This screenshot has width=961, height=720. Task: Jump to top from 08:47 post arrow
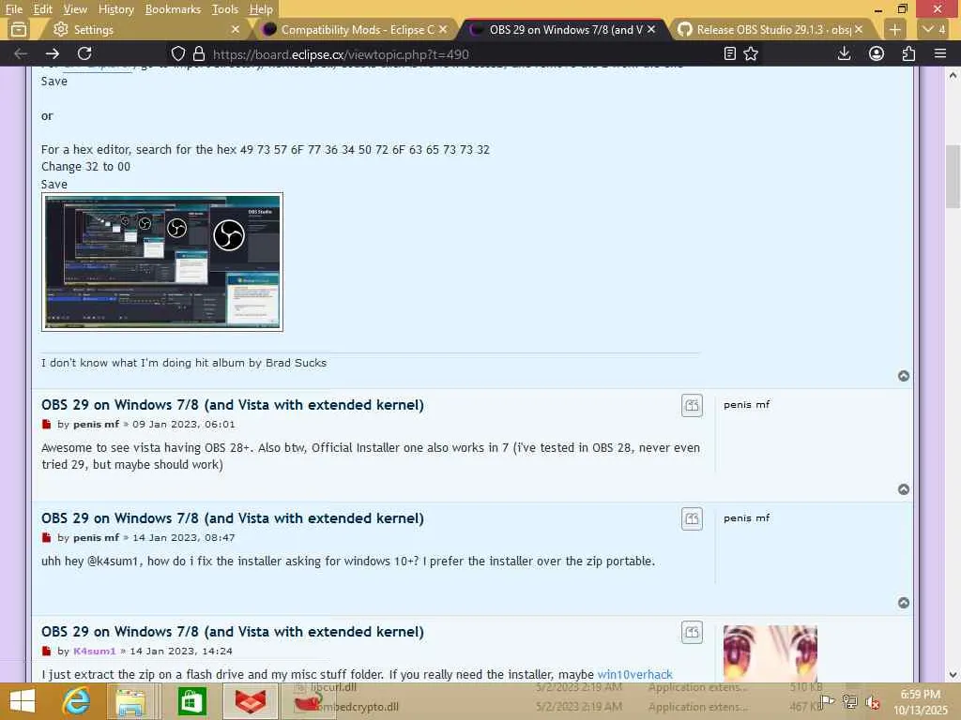pyautogui.click(x=904, y=603)
